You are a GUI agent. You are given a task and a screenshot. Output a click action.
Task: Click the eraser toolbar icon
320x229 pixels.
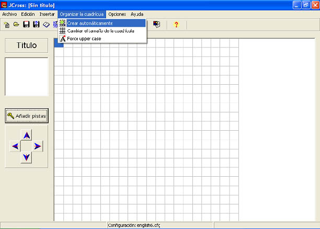47,25
